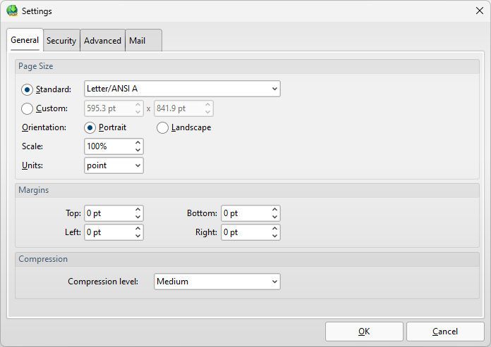Click the Compression level label
Image resolution: width=491 pixels, height=347 pixels.
click(103, 282)
